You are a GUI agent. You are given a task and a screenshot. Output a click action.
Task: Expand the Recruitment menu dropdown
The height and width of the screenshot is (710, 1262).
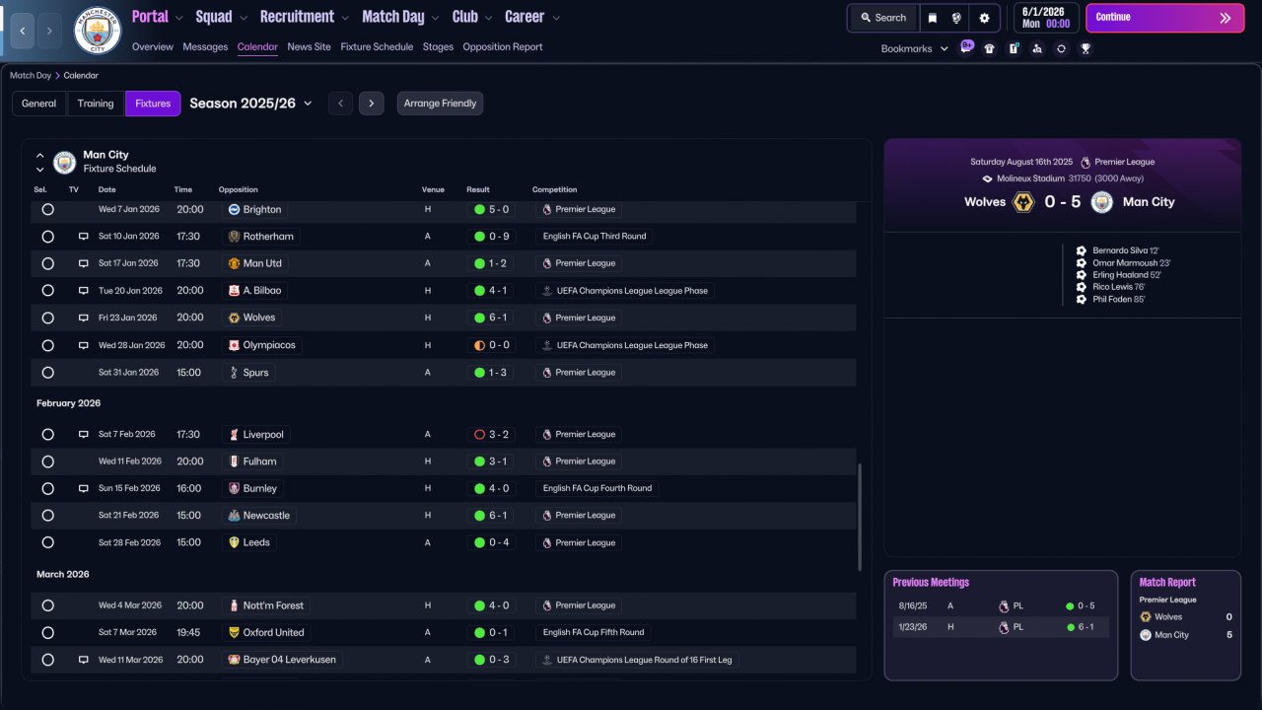(345, 18)
